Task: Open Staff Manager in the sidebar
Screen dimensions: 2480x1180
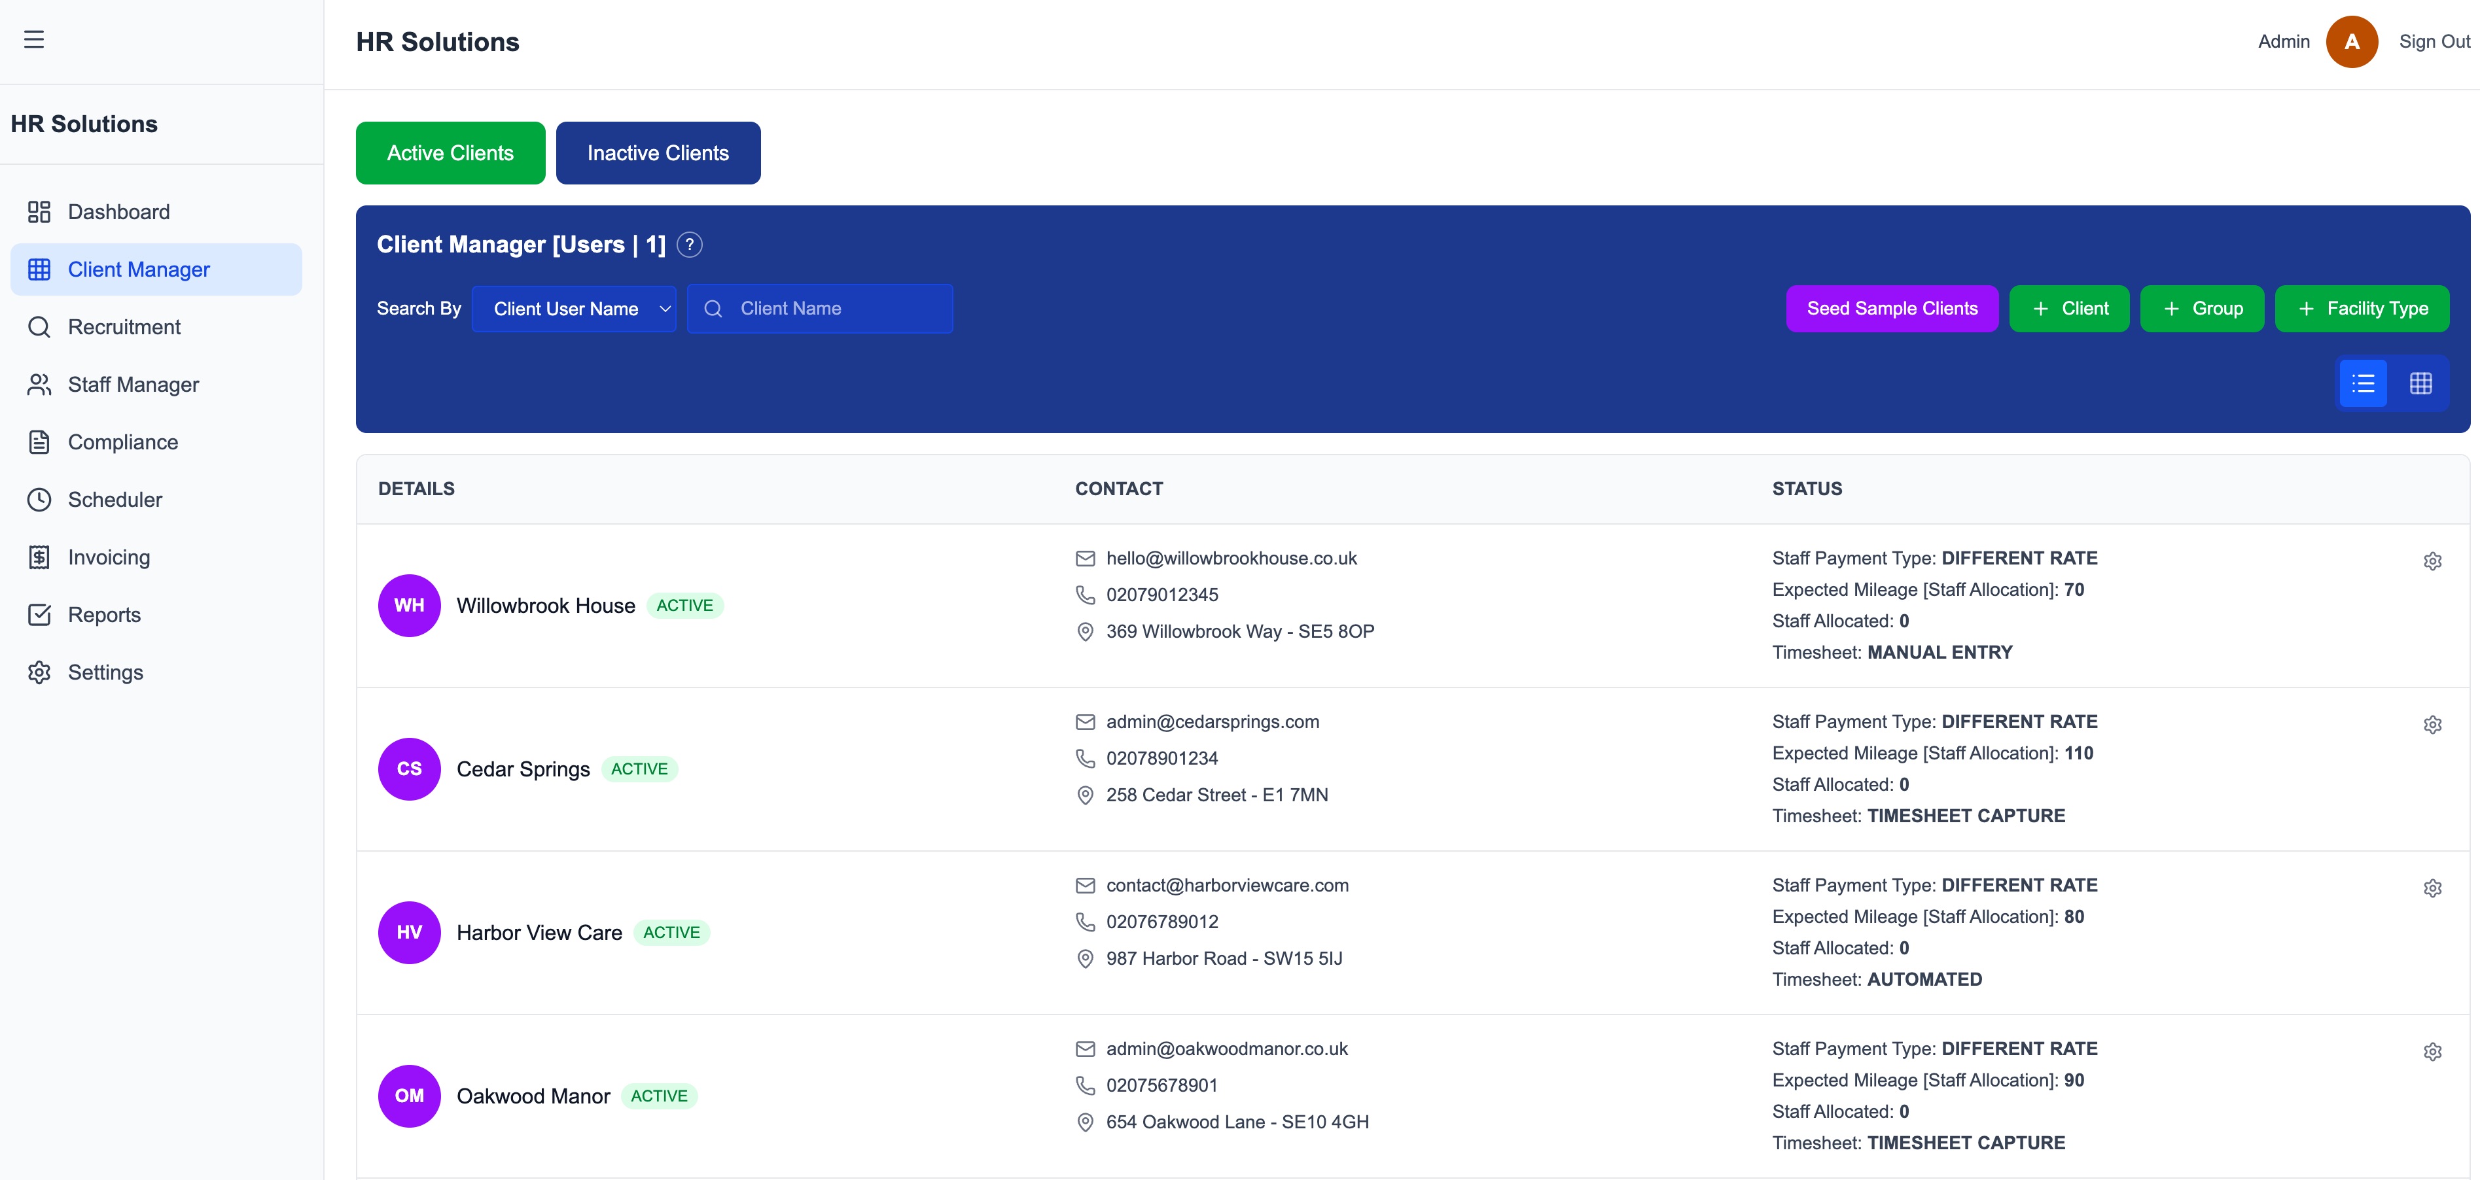Action: 133,385
